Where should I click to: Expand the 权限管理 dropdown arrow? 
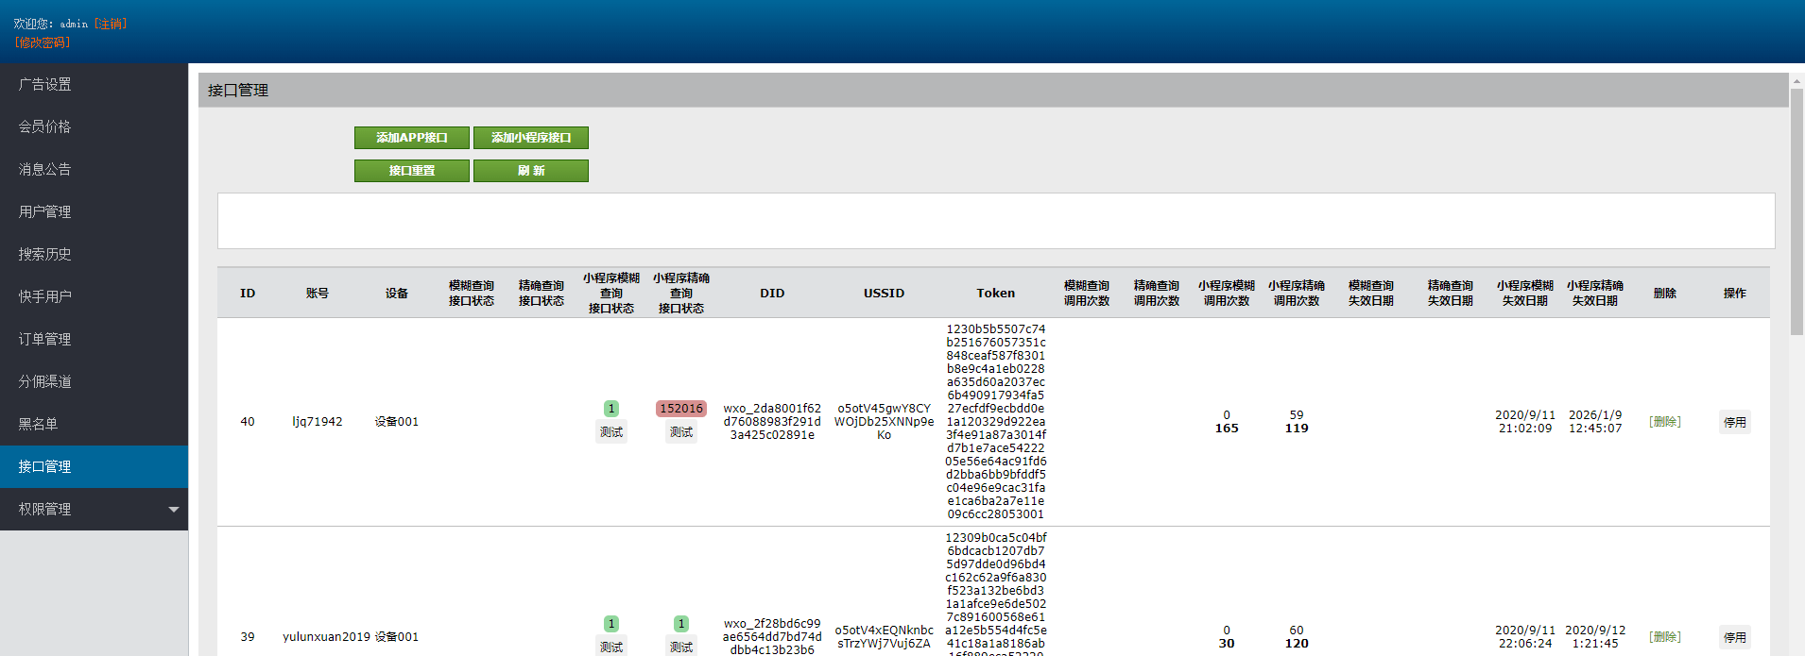(173, 510)
